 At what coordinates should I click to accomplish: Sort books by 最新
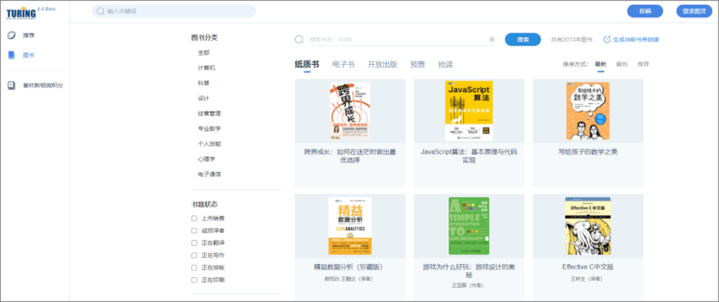click(x=601, y=64)
